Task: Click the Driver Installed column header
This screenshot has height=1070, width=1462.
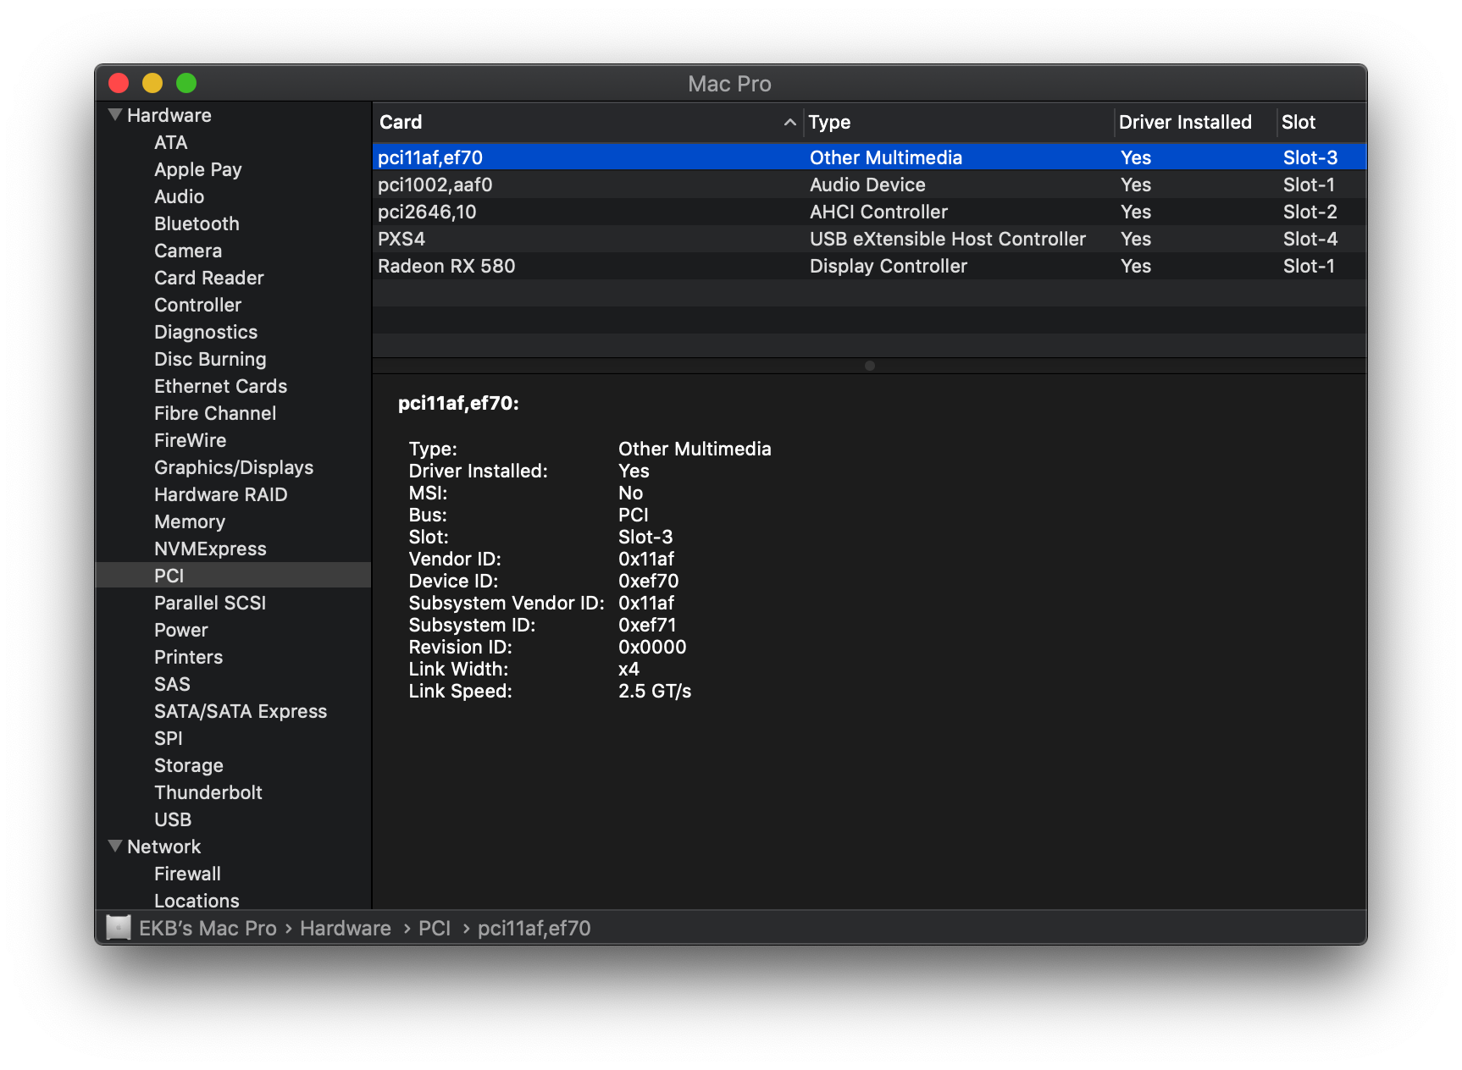Action: coord(1185,122)
